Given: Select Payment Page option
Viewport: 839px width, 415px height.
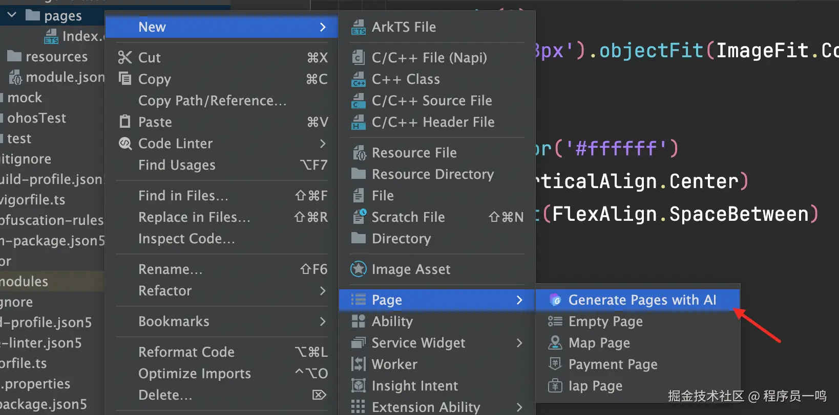Looking at the screenshot, I should click(x=613, y=364).
